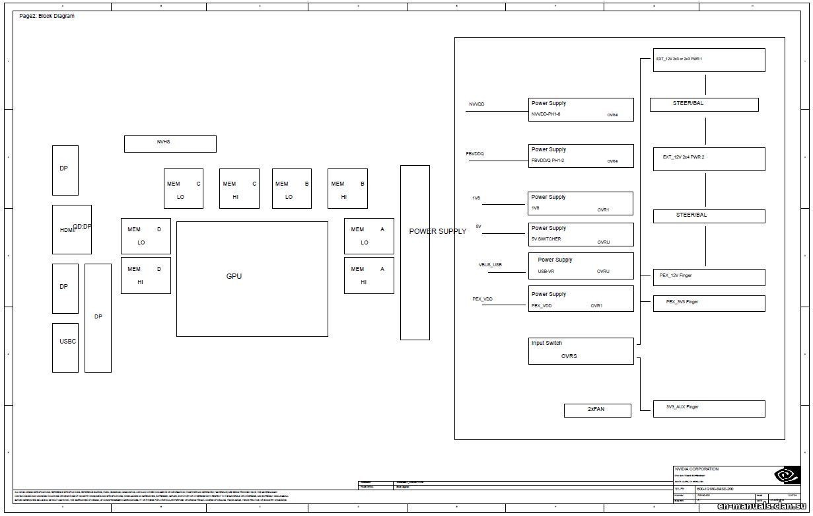813x516 pixels.
Task: Click the USBC connector block
Action: click(x=65, y=342)
